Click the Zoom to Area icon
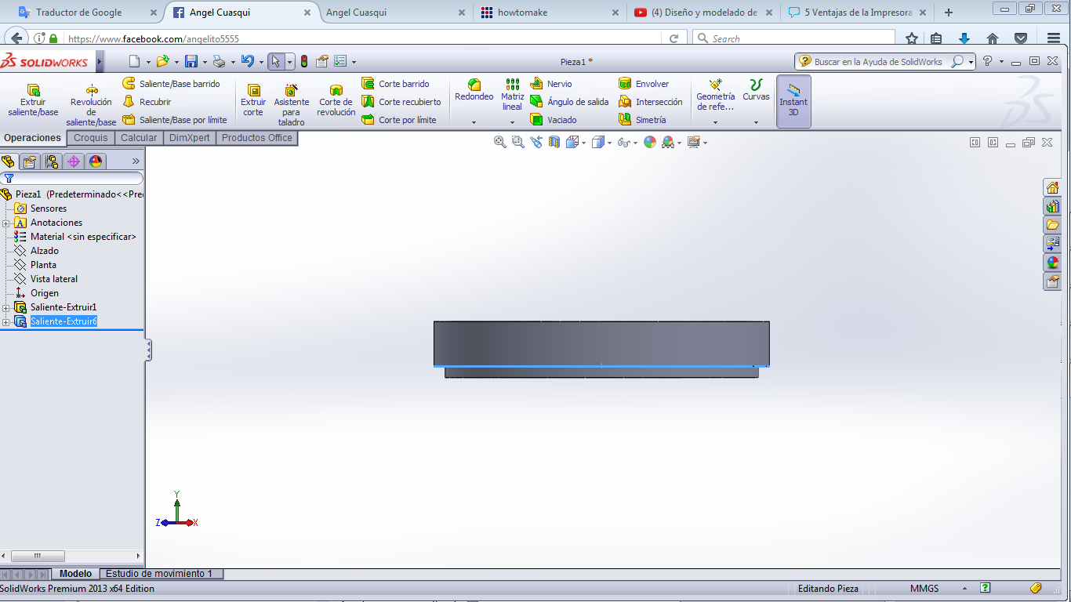 (x=517, y=142)
